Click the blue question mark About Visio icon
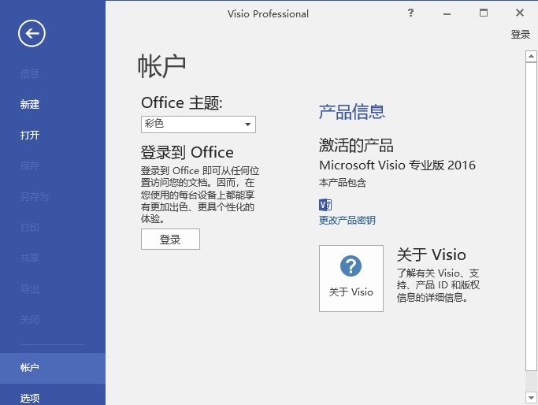 tap(351, 266)
